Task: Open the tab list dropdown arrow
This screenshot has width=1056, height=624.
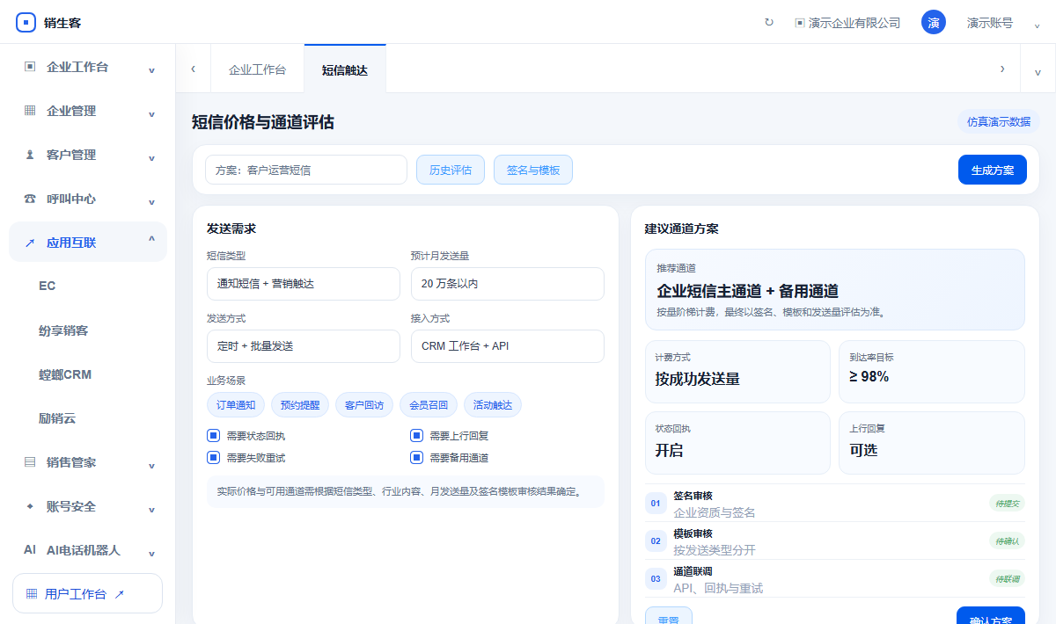Action: coord(1038,71)
